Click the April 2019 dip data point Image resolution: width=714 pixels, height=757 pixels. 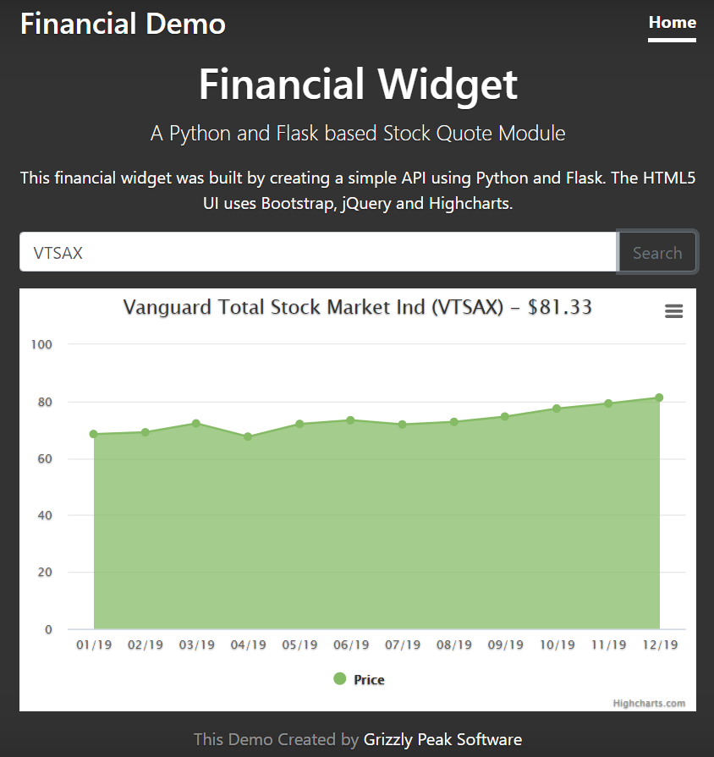click(248, 437)
